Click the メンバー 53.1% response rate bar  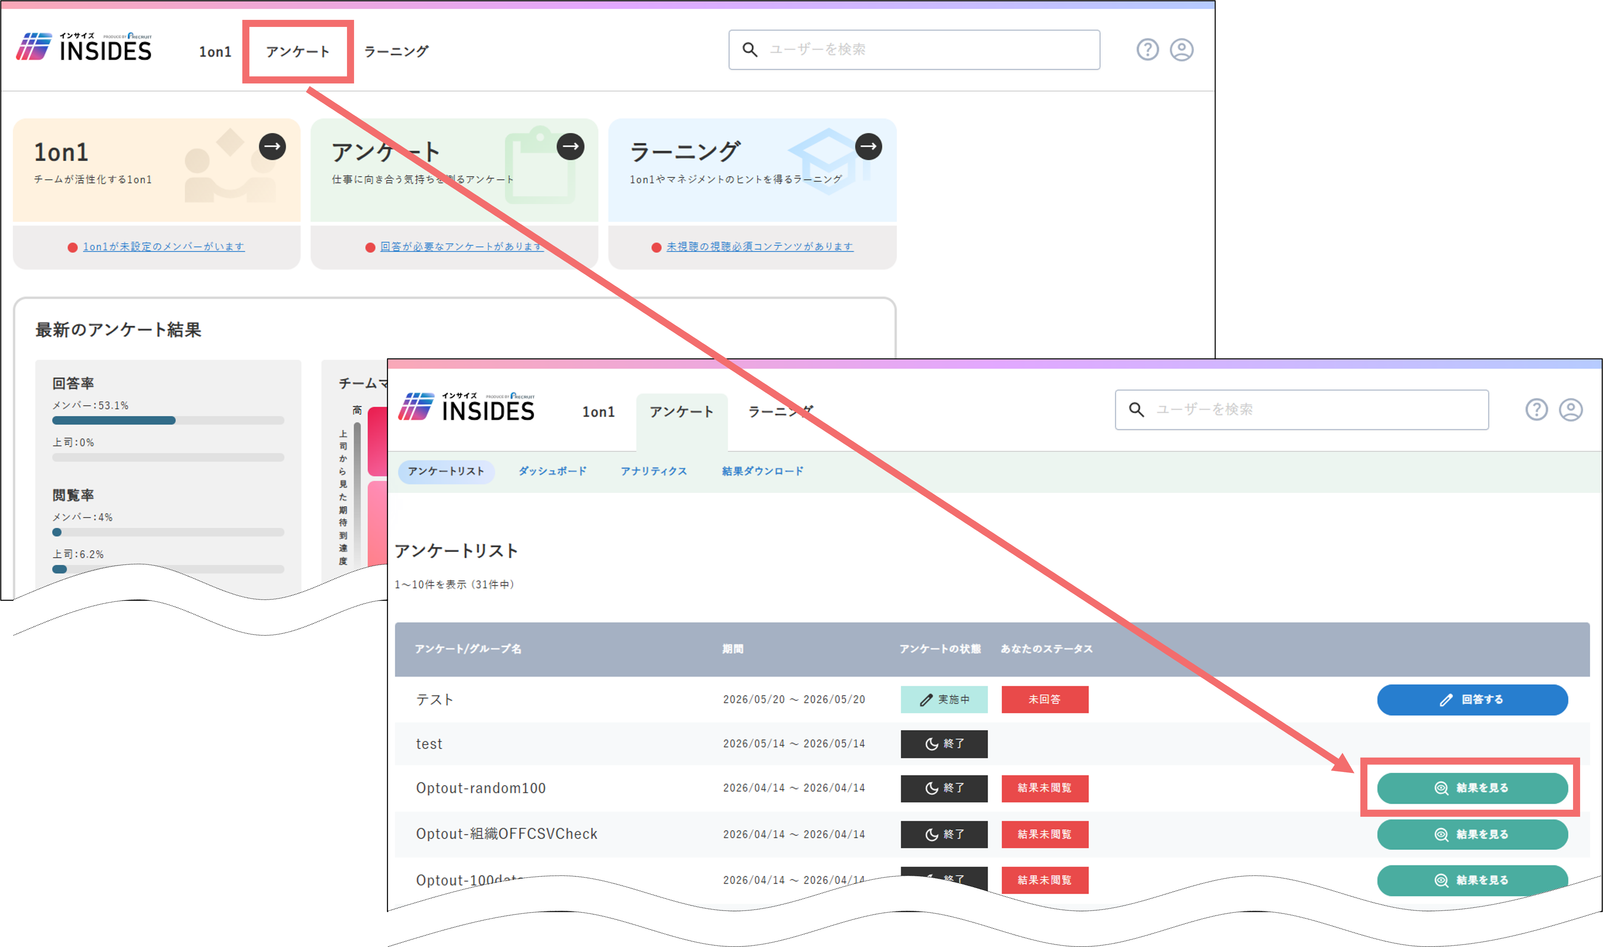[x=168, y=421]
